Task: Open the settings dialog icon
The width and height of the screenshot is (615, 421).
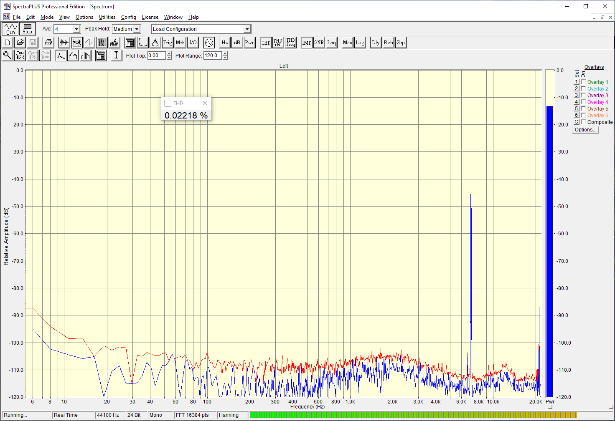Action: coord(130,43)
